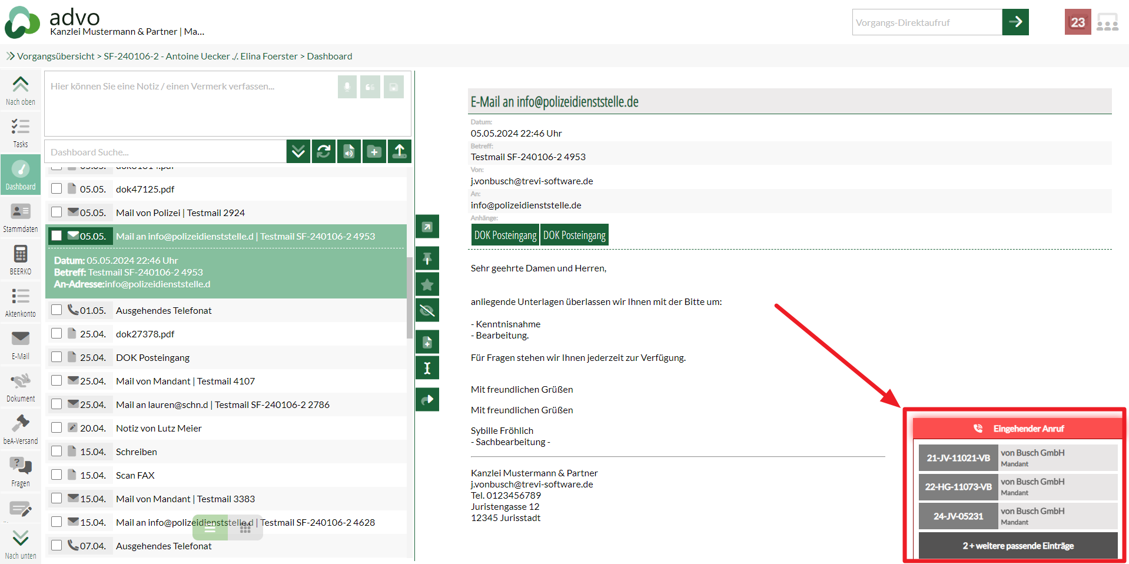The image size is (1129, 564).
Task: Mark the entry with the star icon
Action: (x=427, y=285)
